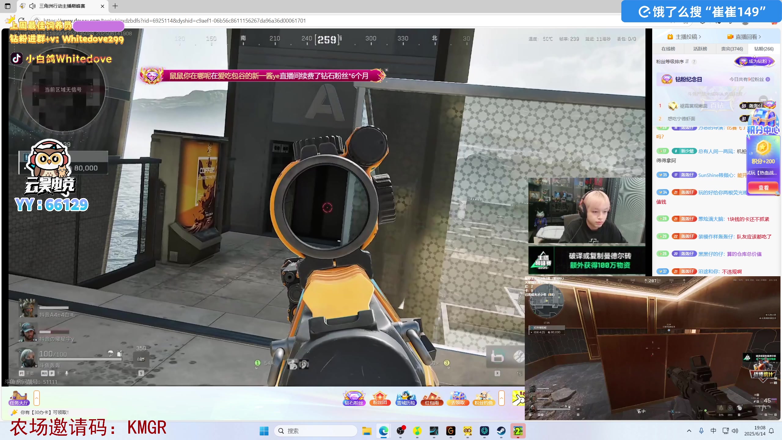Open the Windows Start menu
This screenshot has height=440, width=782.
[x=264, y=431]
